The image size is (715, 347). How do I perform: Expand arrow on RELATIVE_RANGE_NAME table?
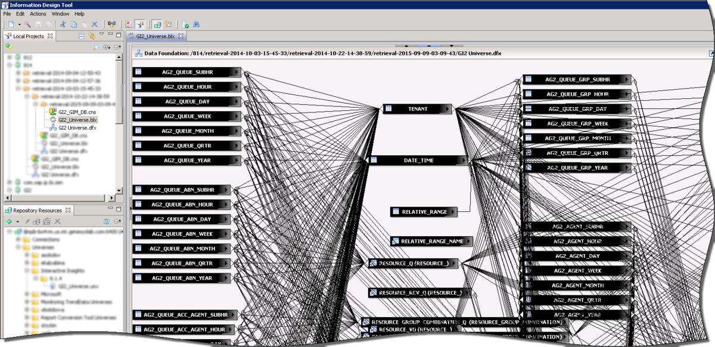[467, 241]
